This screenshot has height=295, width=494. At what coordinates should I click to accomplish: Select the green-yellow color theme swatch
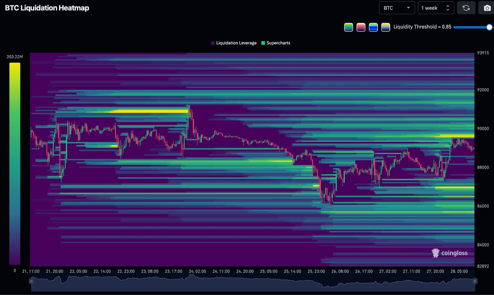click(x=349, y=27)
